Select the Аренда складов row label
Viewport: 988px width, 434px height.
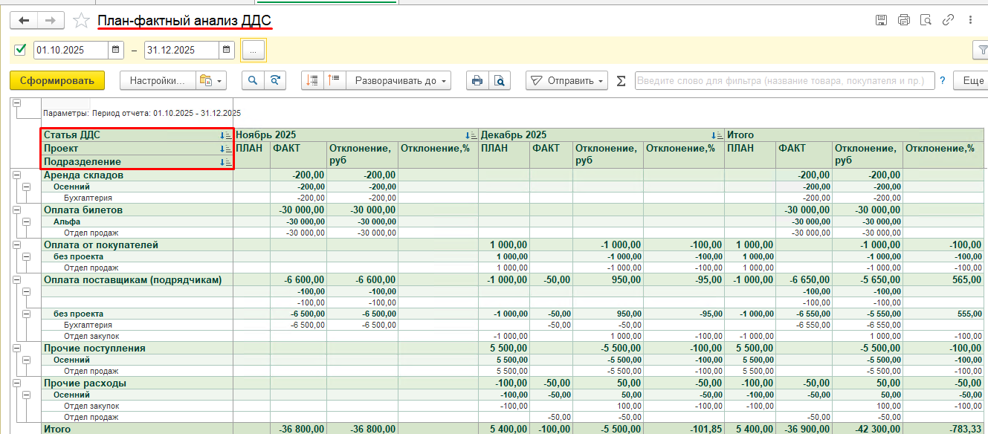(83, 175)
